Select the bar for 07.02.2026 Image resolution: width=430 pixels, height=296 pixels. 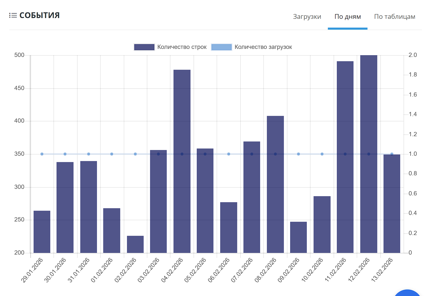coord(252,197)
